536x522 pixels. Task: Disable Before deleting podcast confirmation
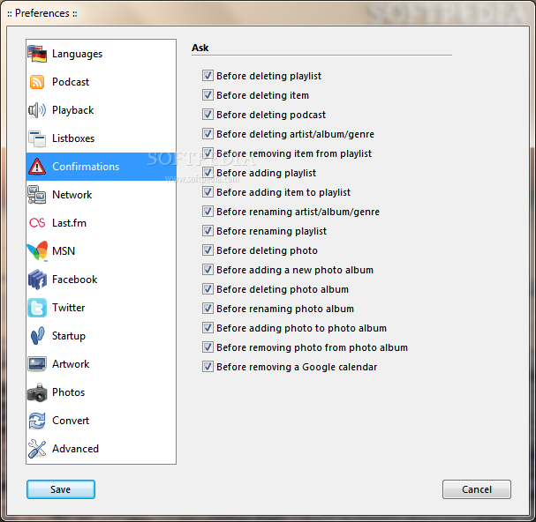pyautogui.click(x=208, y=115)
